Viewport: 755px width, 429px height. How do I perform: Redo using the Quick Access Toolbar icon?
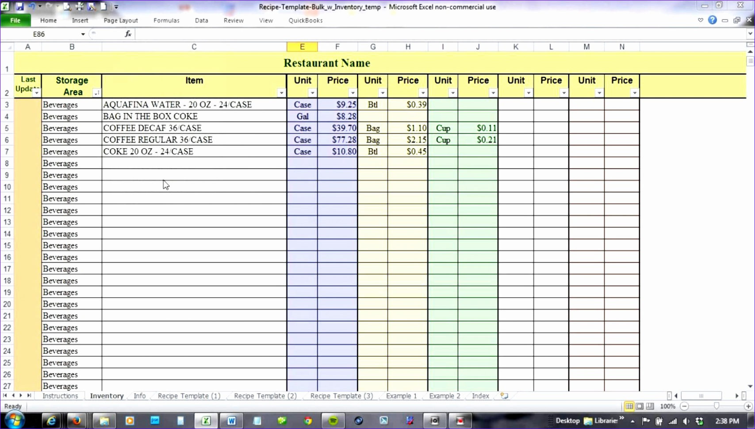pyautogui.click(x=49, y=6)
